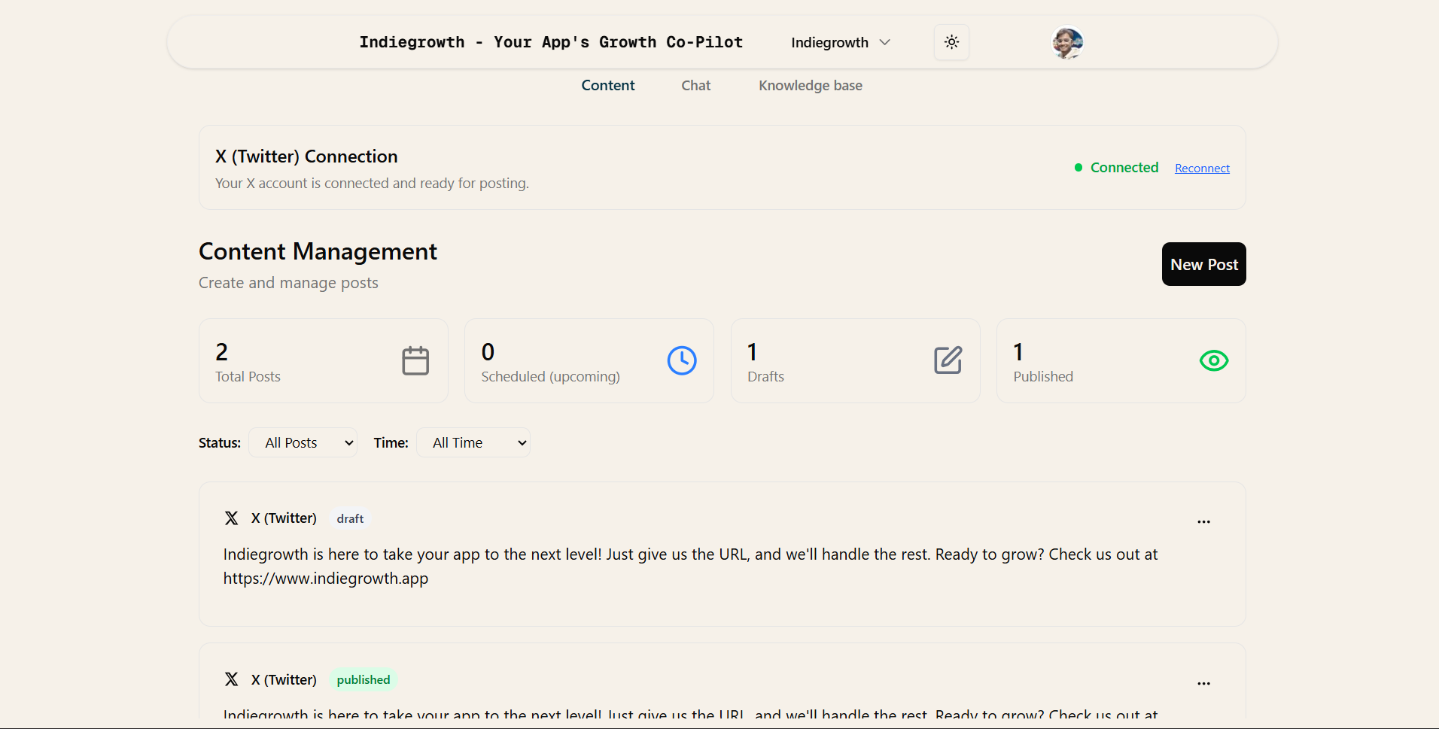Click the user profile avatar
1439x729 pixels.
point(1067,42)
